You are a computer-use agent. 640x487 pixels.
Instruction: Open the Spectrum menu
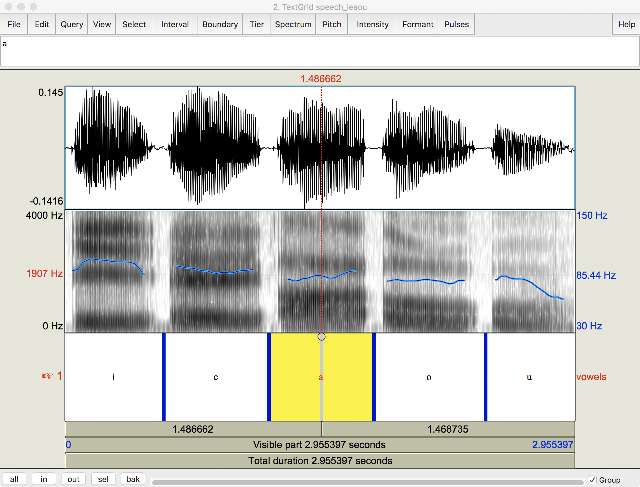pos(293,24)
